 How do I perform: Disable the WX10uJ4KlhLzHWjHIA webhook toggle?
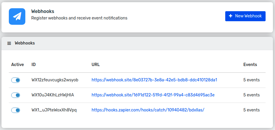[x=16, y=95]
